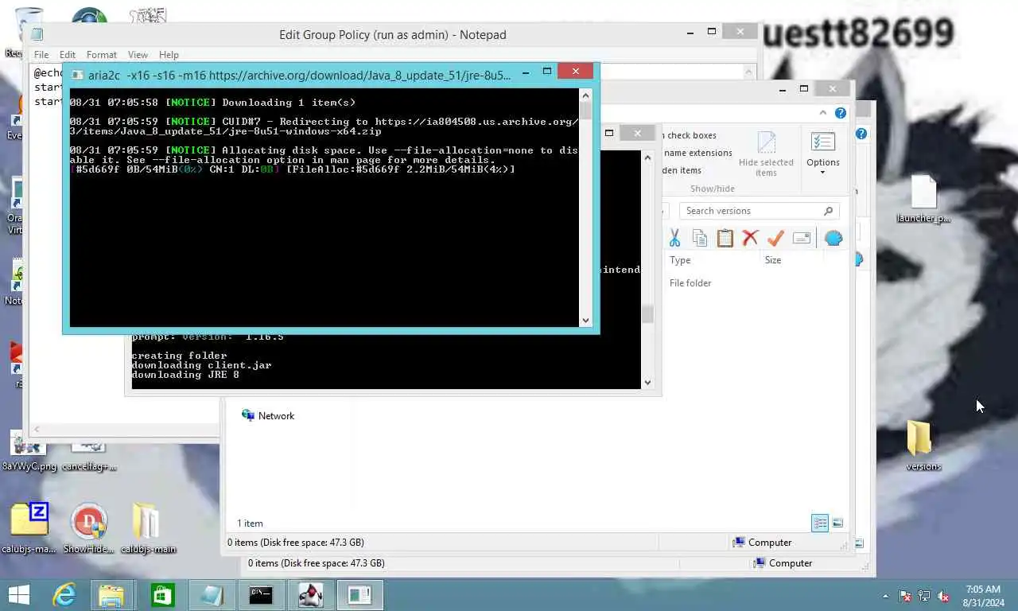Click Computer label in Explorer status bar

(x=770, y=543)
